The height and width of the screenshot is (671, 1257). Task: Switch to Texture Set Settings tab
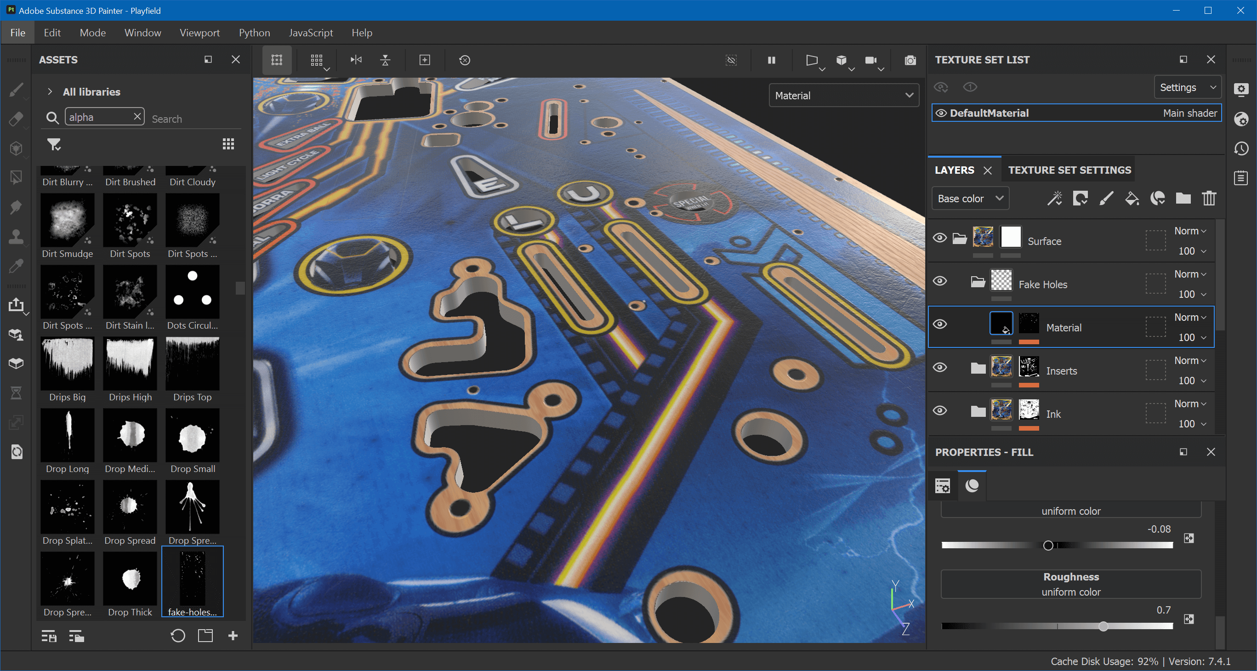1069,170
